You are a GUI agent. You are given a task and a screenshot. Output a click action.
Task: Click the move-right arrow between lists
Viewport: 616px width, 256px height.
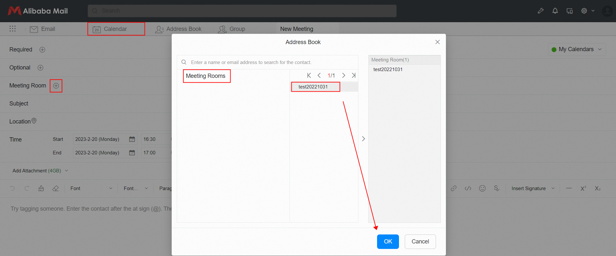coord(363,139)
